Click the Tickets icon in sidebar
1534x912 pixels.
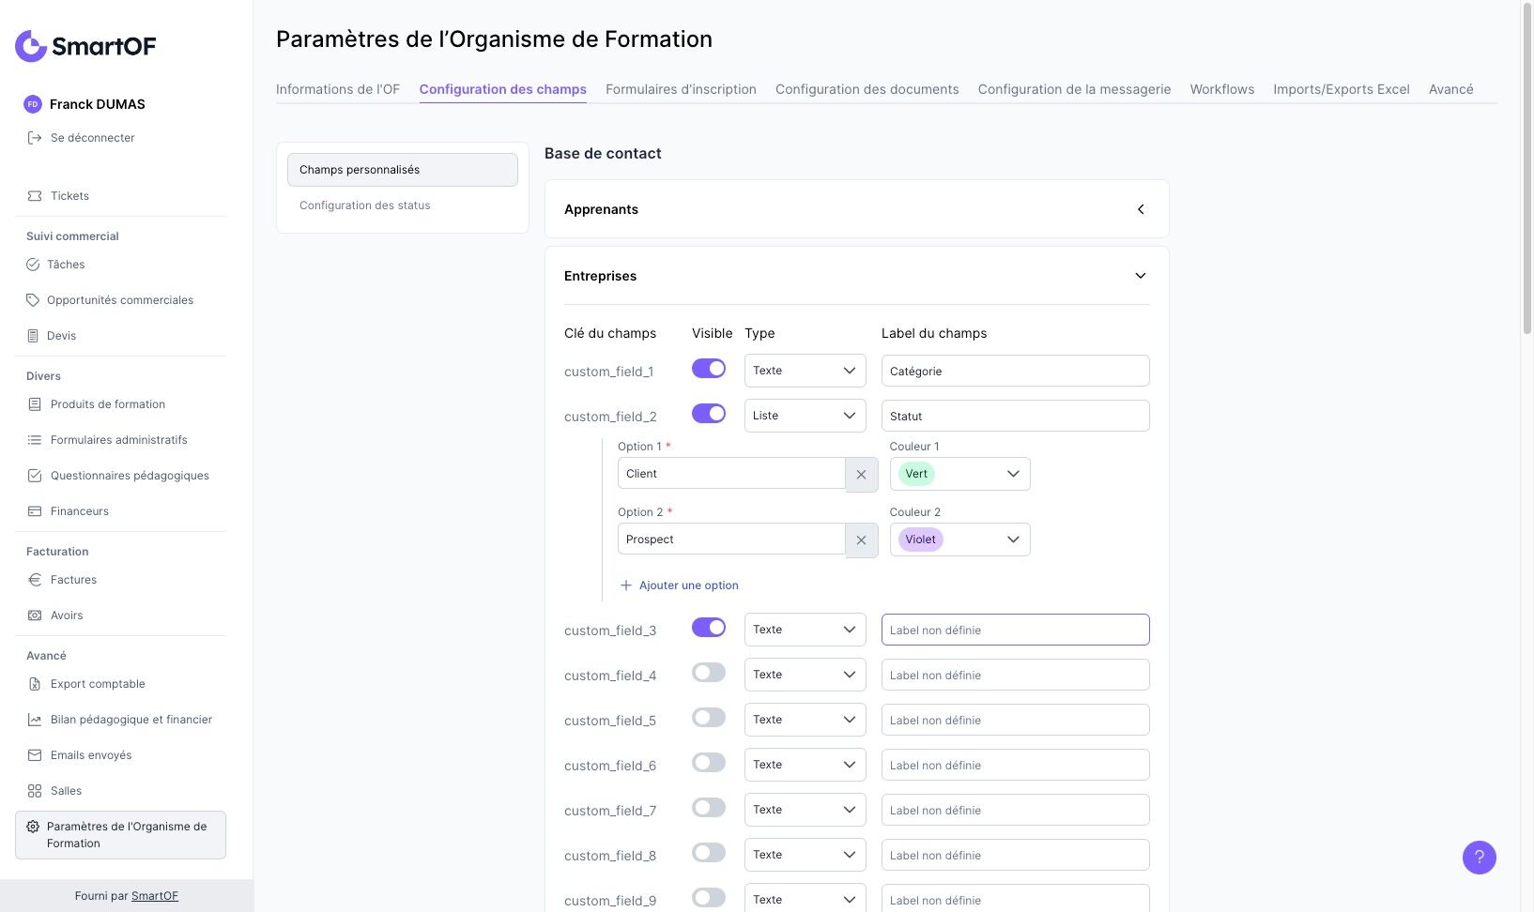point(35,196)
